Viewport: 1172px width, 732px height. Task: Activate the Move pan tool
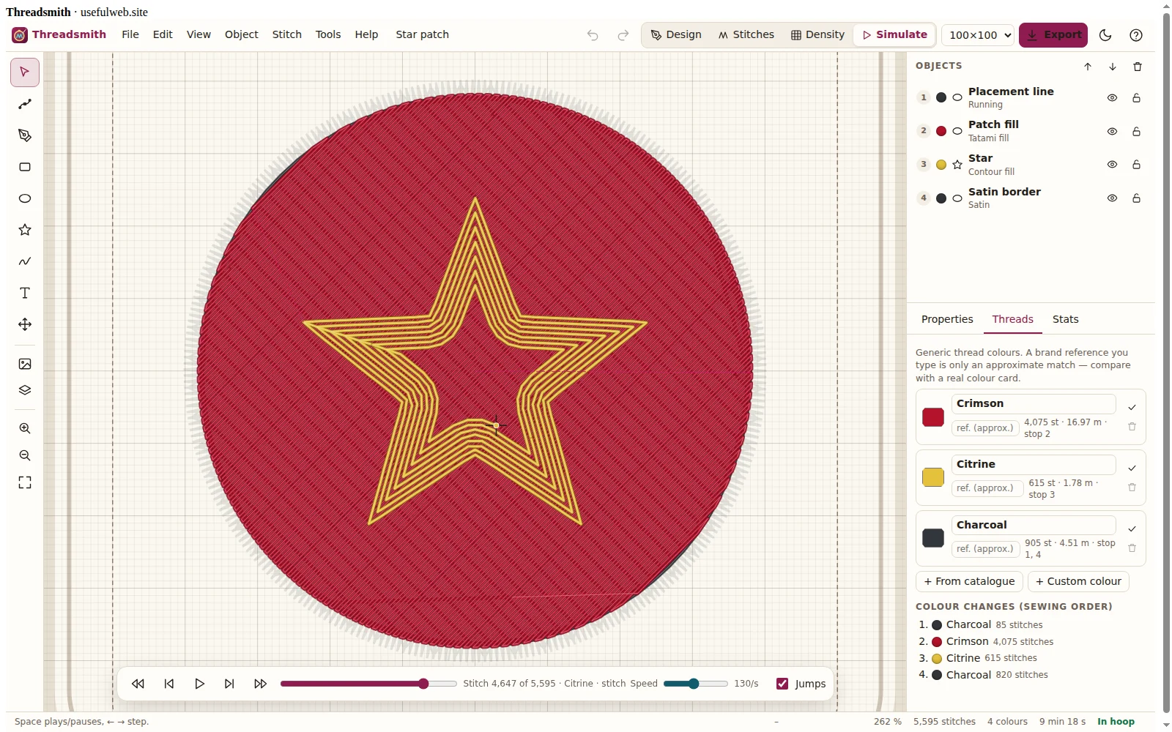(25, 324)
